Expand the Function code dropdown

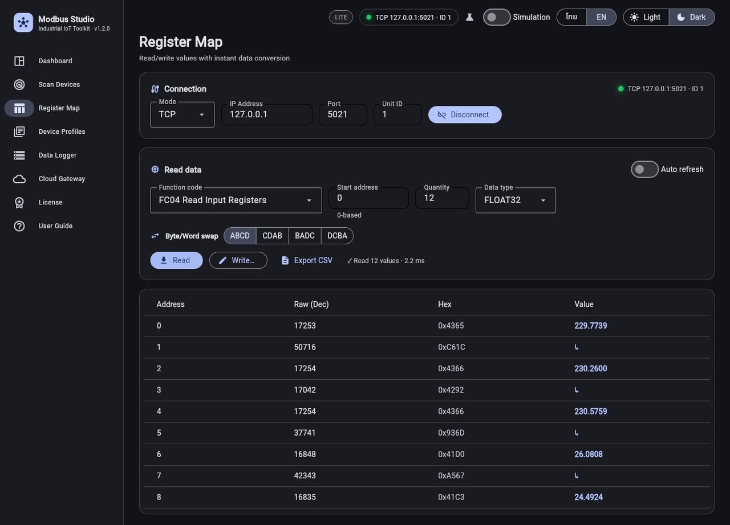point(236,200)
